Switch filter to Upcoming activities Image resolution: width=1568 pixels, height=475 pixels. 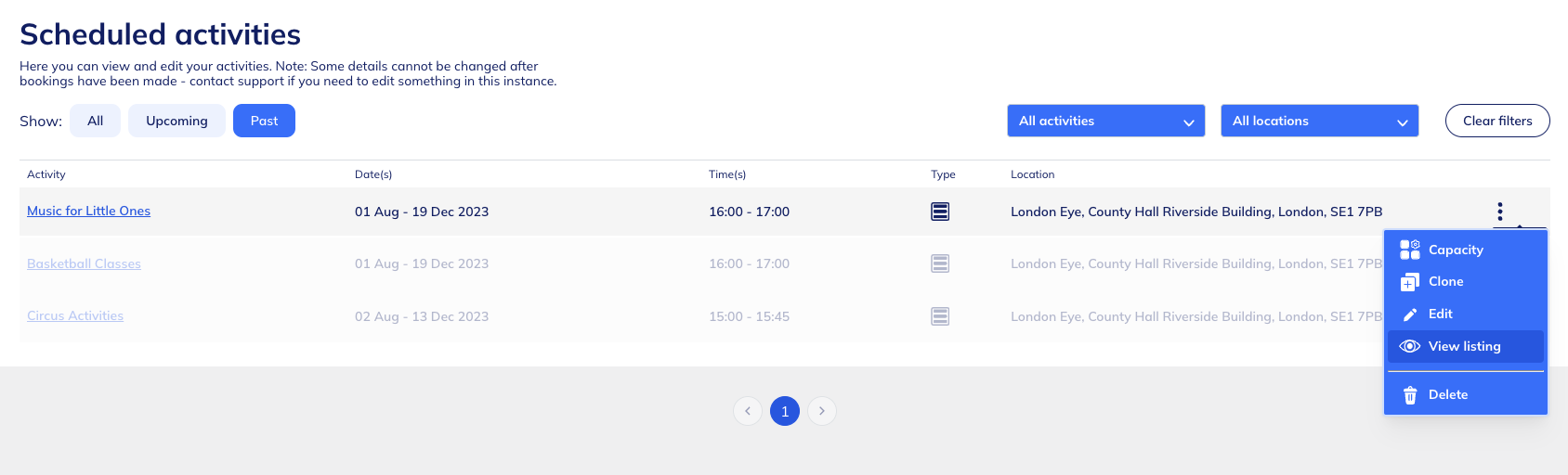[176, 121]
